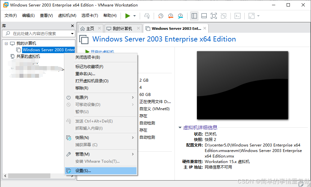Open the power options dropdown arrow
The height and width of the screenshot is (187, 311).
(135, 16)
